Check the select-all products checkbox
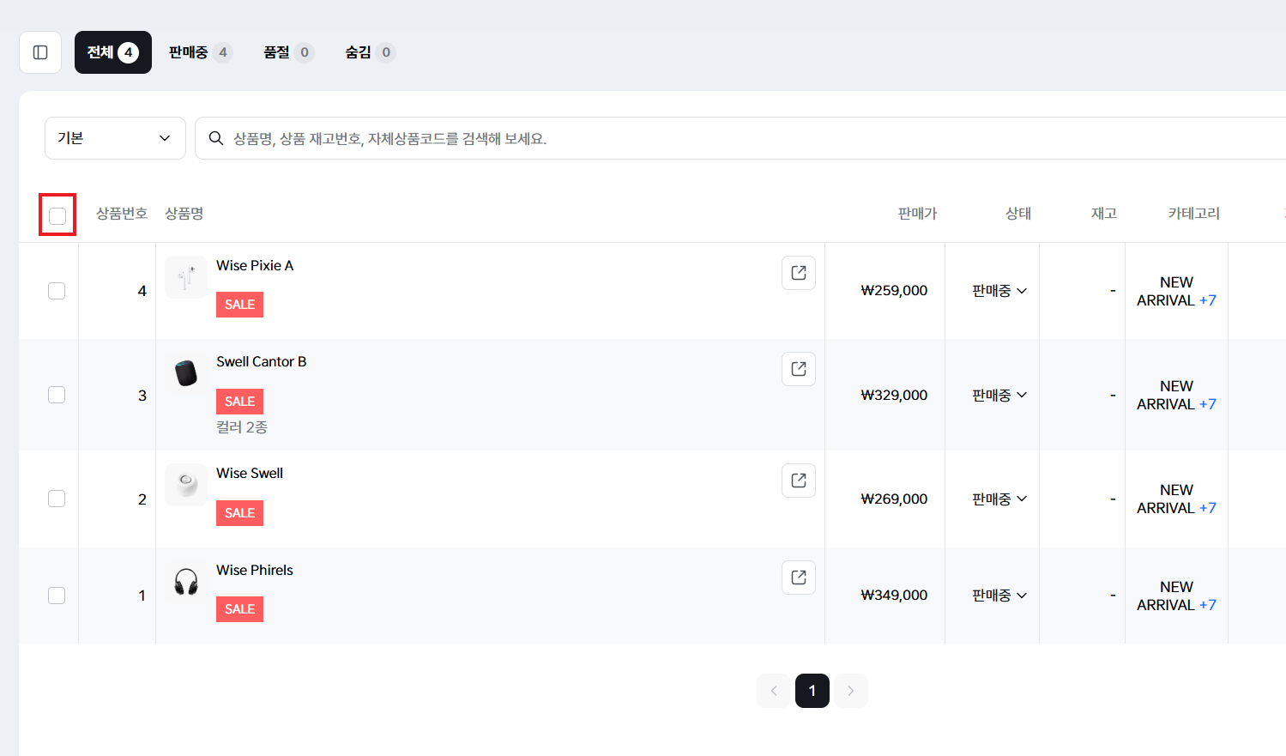This screenshot has height=756, width=1286. pos(57,215)
